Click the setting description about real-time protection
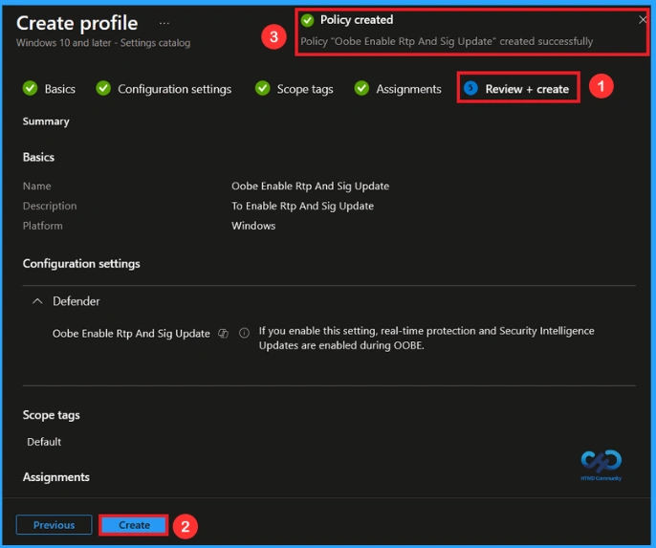Image resolution: width=656 pixels, height=548 pixels. pos(426,338)
